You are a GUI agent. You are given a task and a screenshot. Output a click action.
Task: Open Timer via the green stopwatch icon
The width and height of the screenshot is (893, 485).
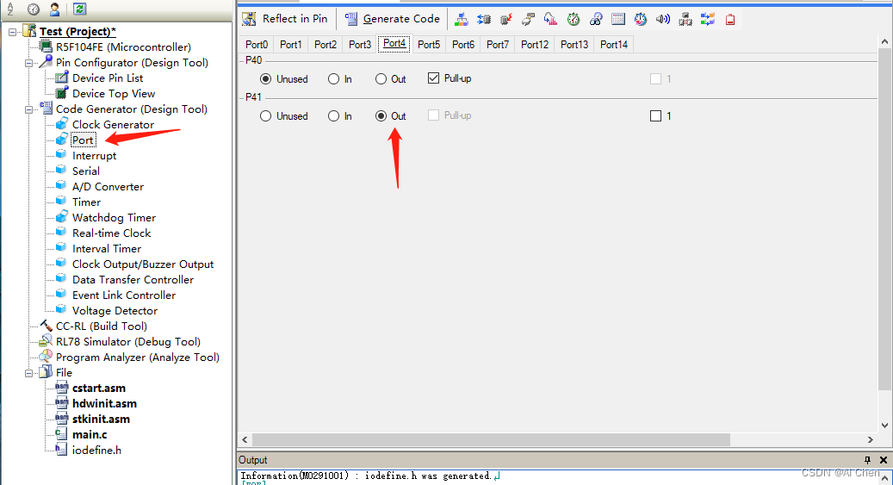click(x=573, y=19)
